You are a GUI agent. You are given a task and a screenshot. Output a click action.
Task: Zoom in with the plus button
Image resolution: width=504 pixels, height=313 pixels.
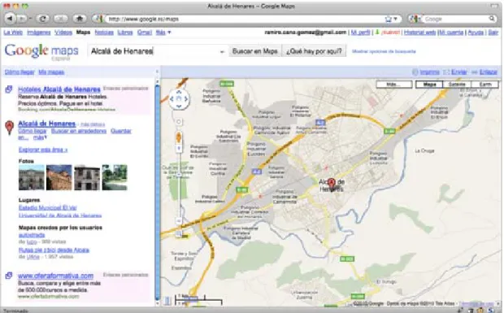click(x=179, y=148)
